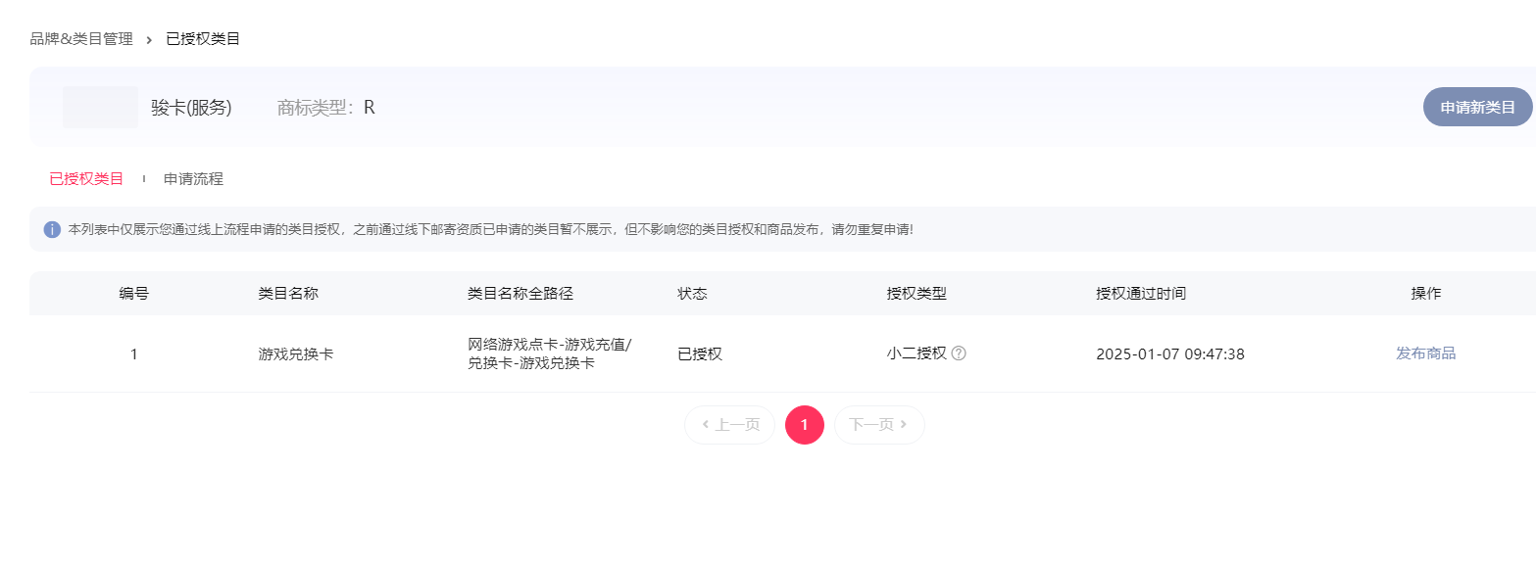Click the 已授权类目 breadcrumb item

point(203,39)
